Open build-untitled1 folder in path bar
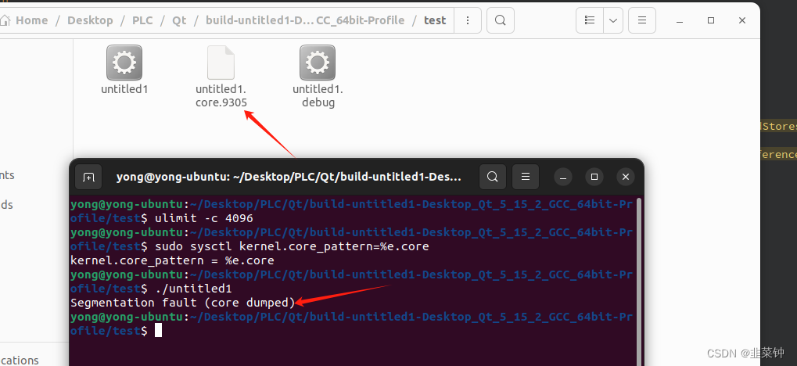This screenshot has height=366, width=797. tap(305, 20)
